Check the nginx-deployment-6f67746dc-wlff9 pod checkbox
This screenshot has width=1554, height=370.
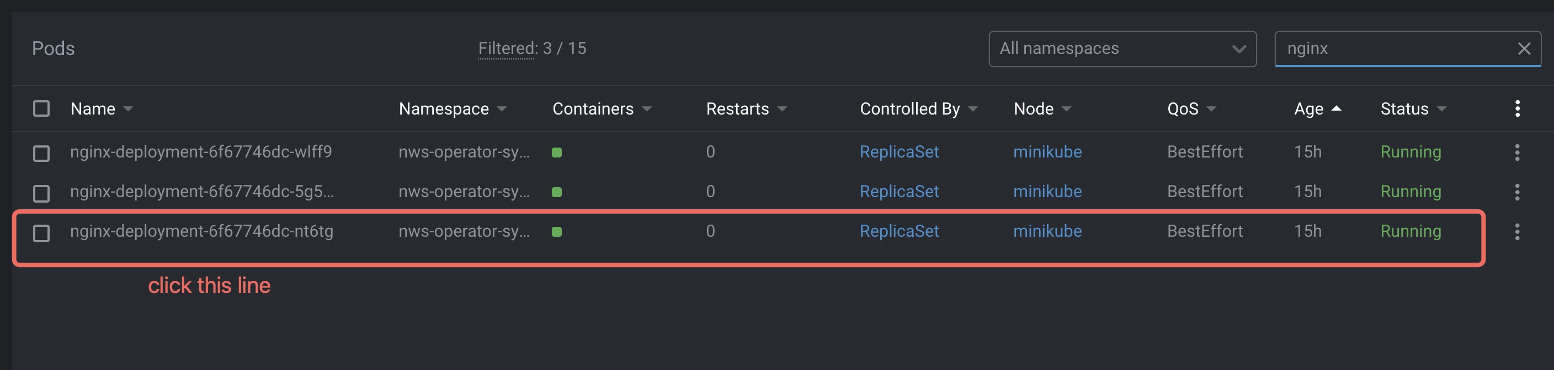pos(41,154)
